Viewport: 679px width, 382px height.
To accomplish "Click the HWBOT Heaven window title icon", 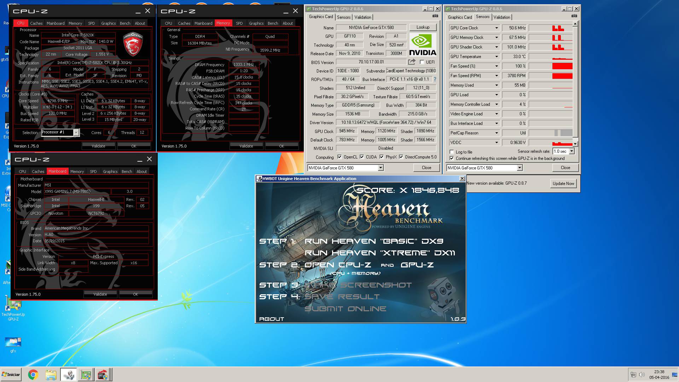I will pyautogui.click(x=259, y=179).
